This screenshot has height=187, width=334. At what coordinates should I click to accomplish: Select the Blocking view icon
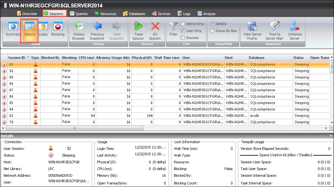tap(58, 29)
